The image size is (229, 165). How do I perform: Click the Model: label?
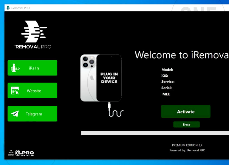(x=167, y=70)
